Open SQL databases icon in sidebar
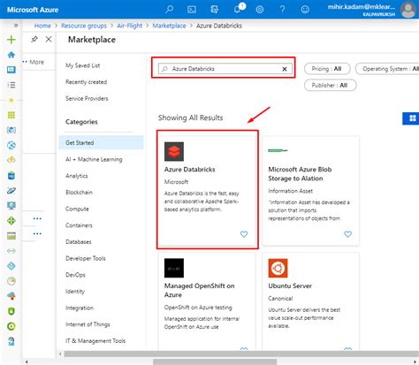The height and width of the screenshot is (365, 419). pyautogui.click(x=11, y=176)
